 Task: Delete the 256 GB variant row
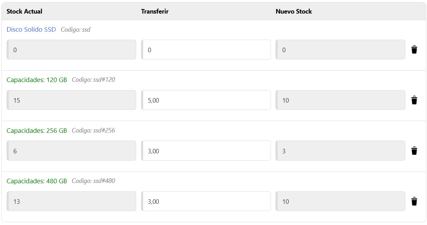point(414,151)
